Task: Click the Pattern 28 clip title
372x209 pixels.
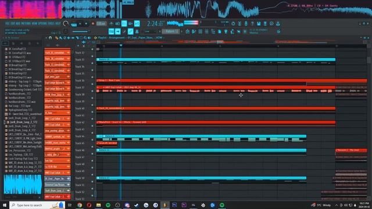Action: click(105, 59)
